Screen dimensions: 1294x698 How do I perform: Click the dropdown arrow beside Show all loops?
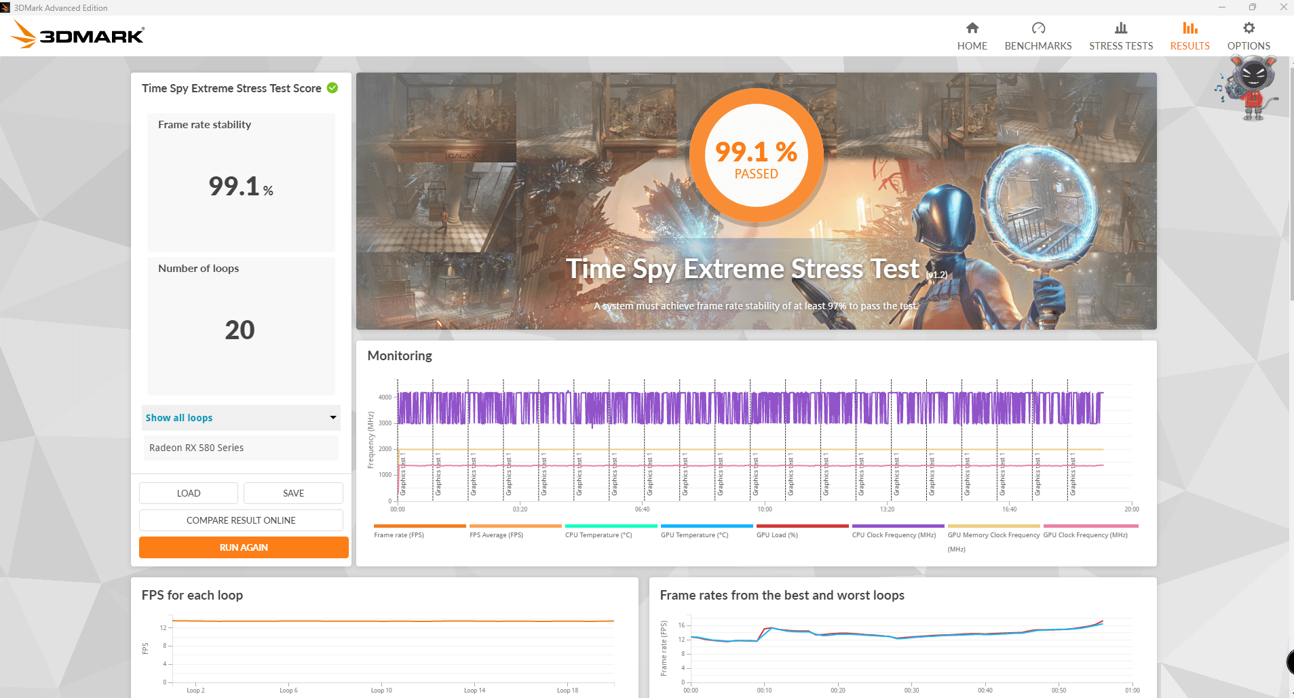coord(333,418)
